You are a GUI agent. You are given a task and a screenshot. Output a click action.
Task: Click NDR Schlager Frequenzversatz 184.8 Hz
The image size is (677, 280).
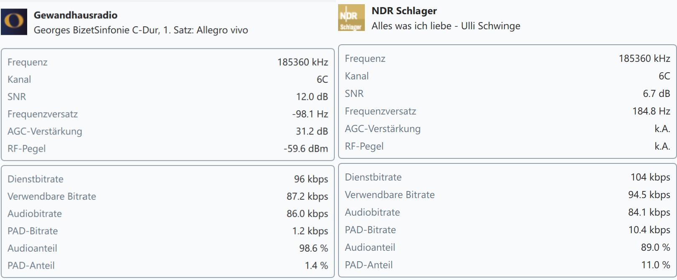click(x=652, y=111)
